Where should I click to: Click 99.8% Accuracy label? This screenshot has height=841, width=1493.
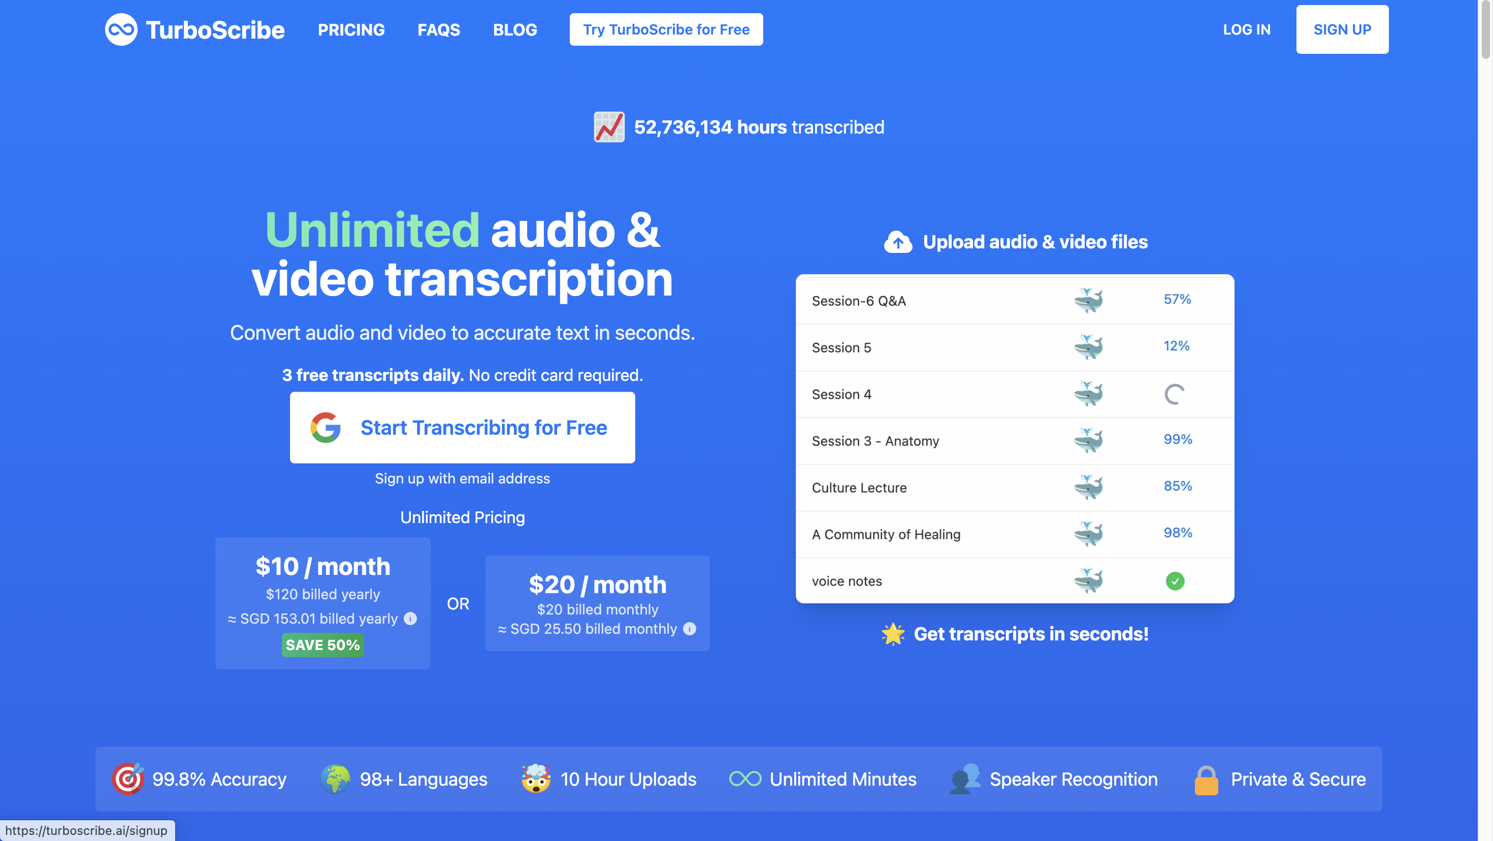pos(219,780)
